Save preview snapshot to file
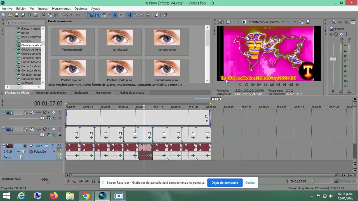This screenshot has width=358, height=201. point(308,22)
